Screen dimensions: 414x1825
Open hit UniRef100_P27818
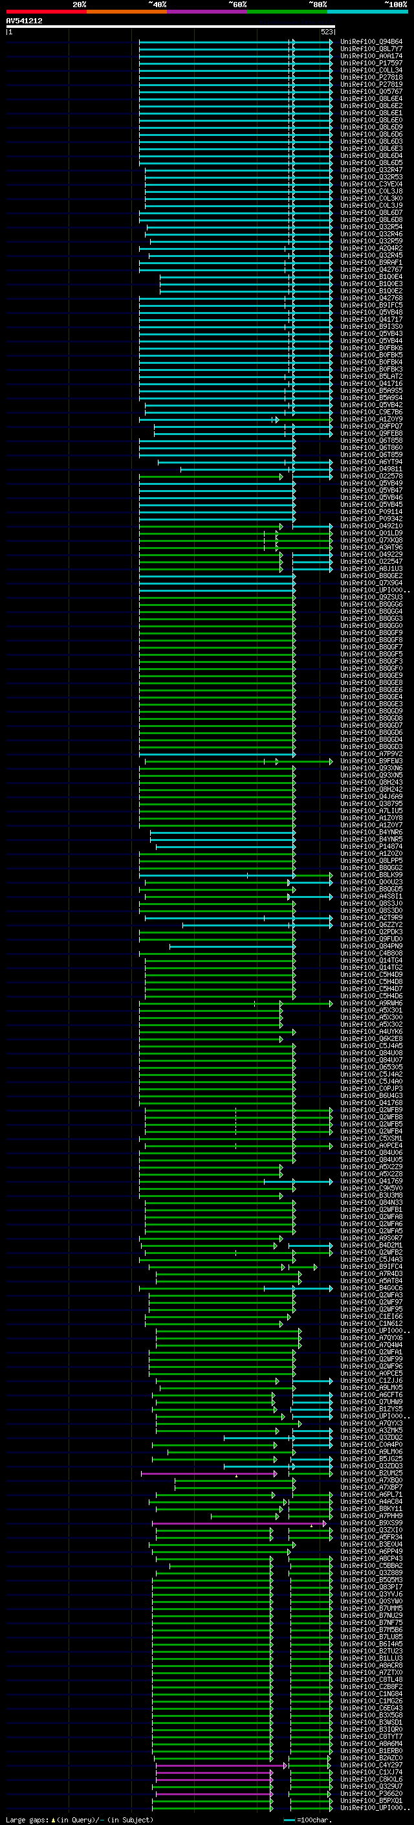point(371,77)
